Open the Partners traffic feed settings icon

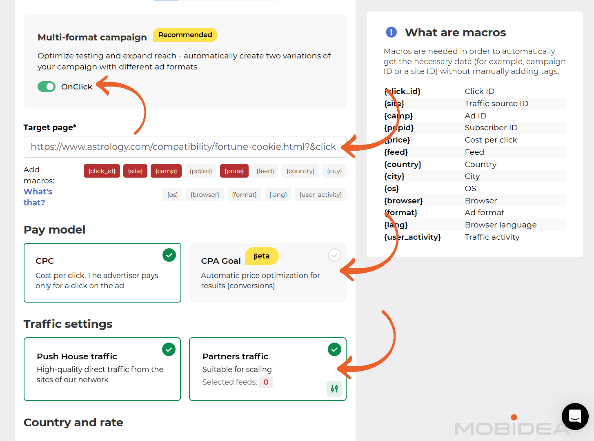coord(334,389)
